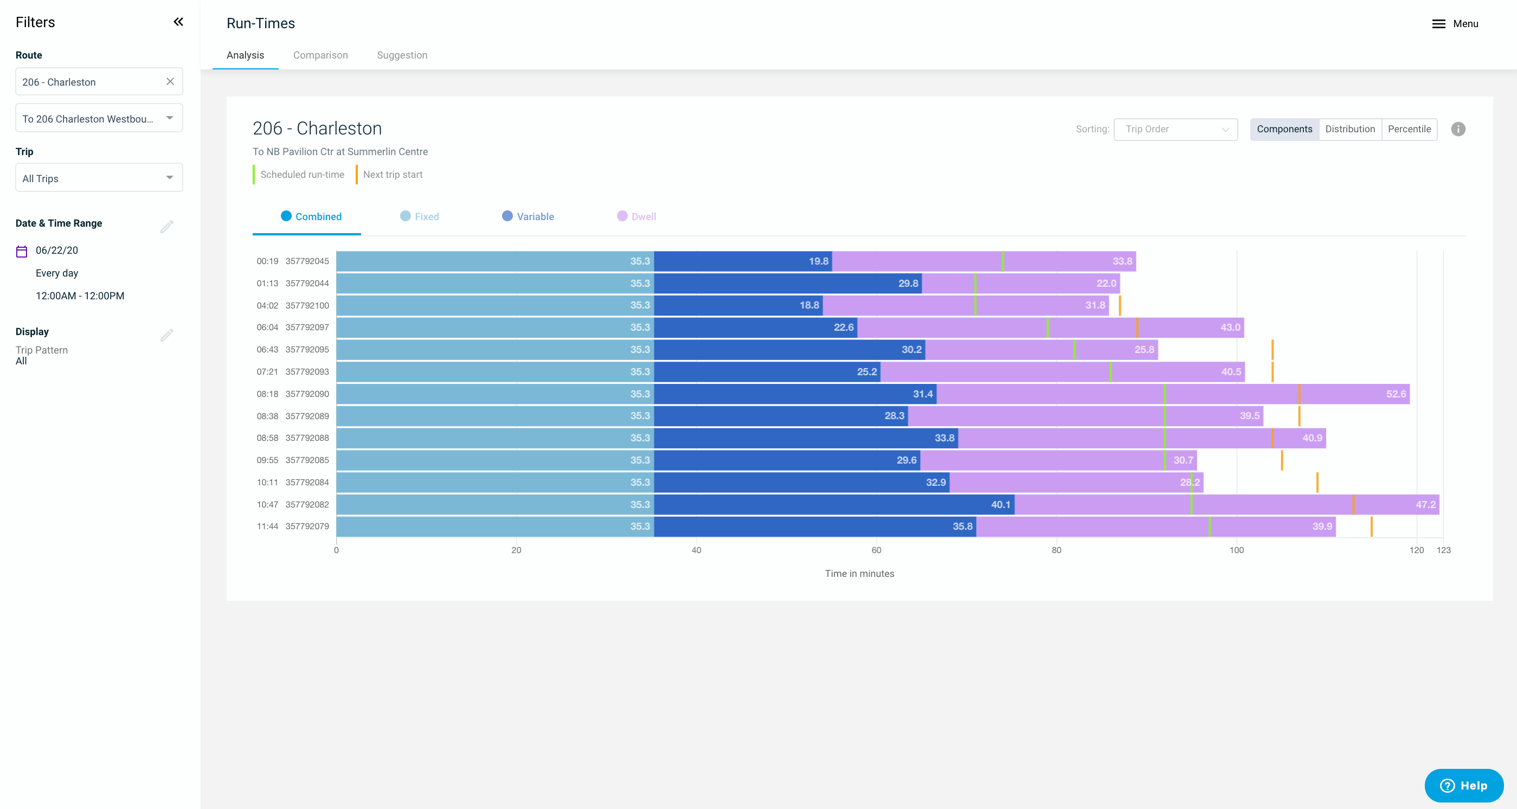Click the 52.6 dwell bar for trip 357792090
Screen dimensions: 1517x809
tap(1237, 394)
